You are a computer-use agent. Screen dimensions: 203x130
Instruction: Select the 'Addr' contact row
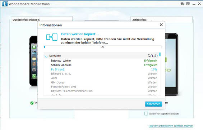(x=101, y=78)
